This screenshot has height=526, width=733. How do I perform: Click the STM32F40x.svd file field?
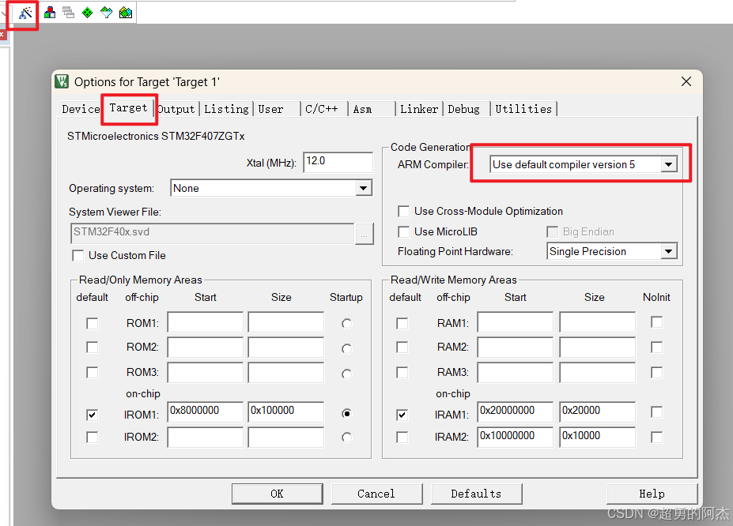click(212, 233)
